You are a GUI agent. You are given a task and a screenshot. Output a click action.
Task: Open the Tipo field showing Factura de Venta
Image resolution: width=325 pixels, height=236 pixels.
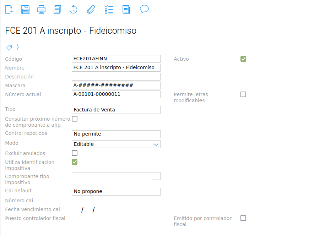(116, 110)
